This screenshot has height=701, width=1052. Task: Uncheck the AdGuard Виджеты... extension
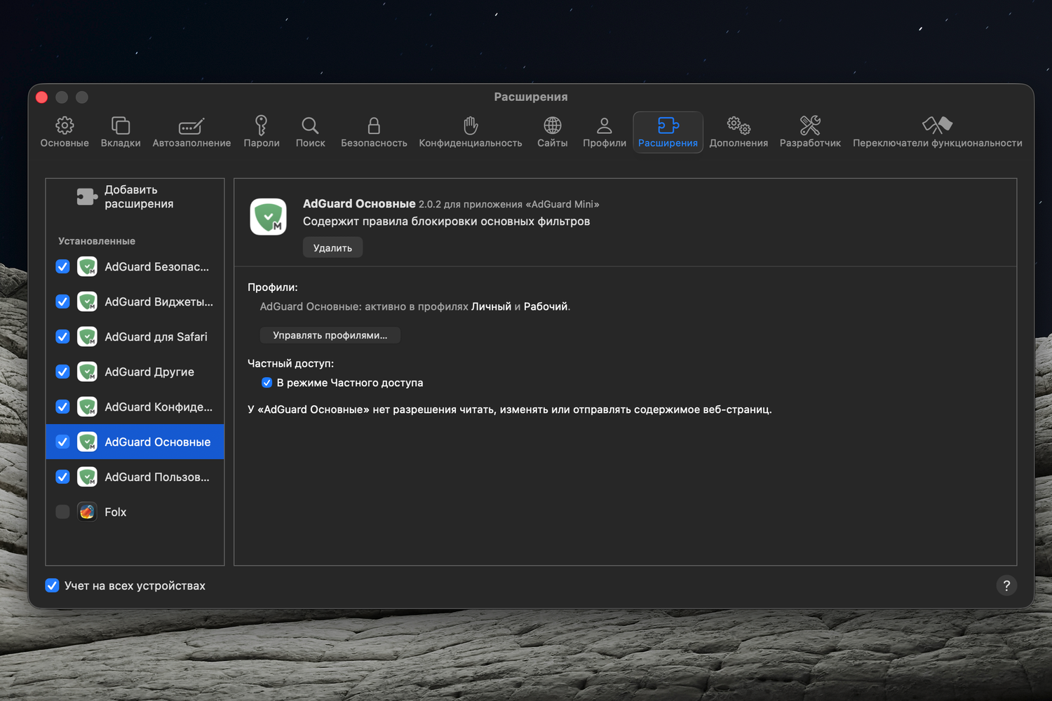click(62, 301)
